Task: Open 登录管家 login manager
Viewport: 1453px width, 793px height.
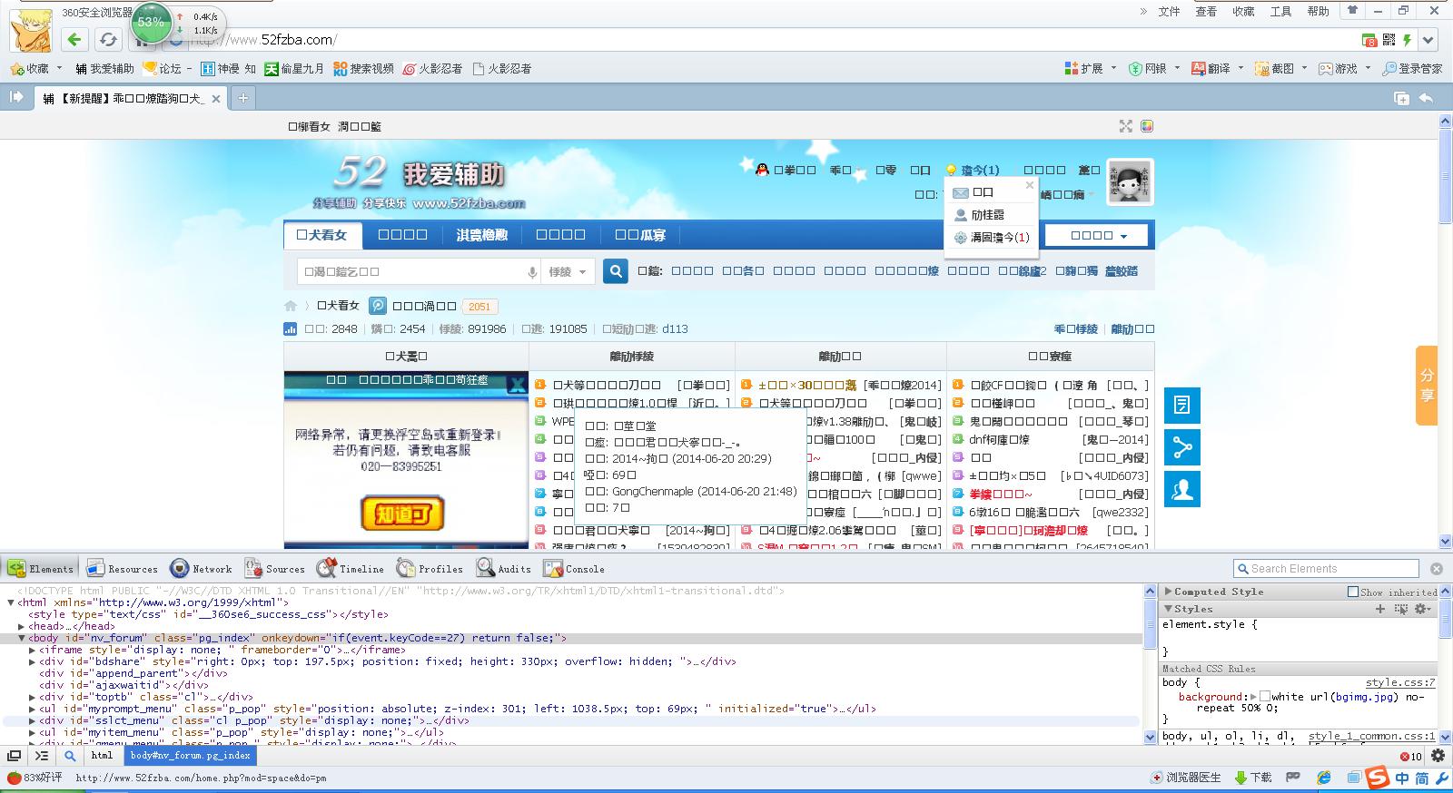Action: tap(1412, 69)
